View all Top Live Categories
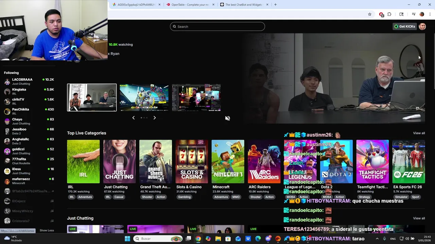 pos(419,133)
